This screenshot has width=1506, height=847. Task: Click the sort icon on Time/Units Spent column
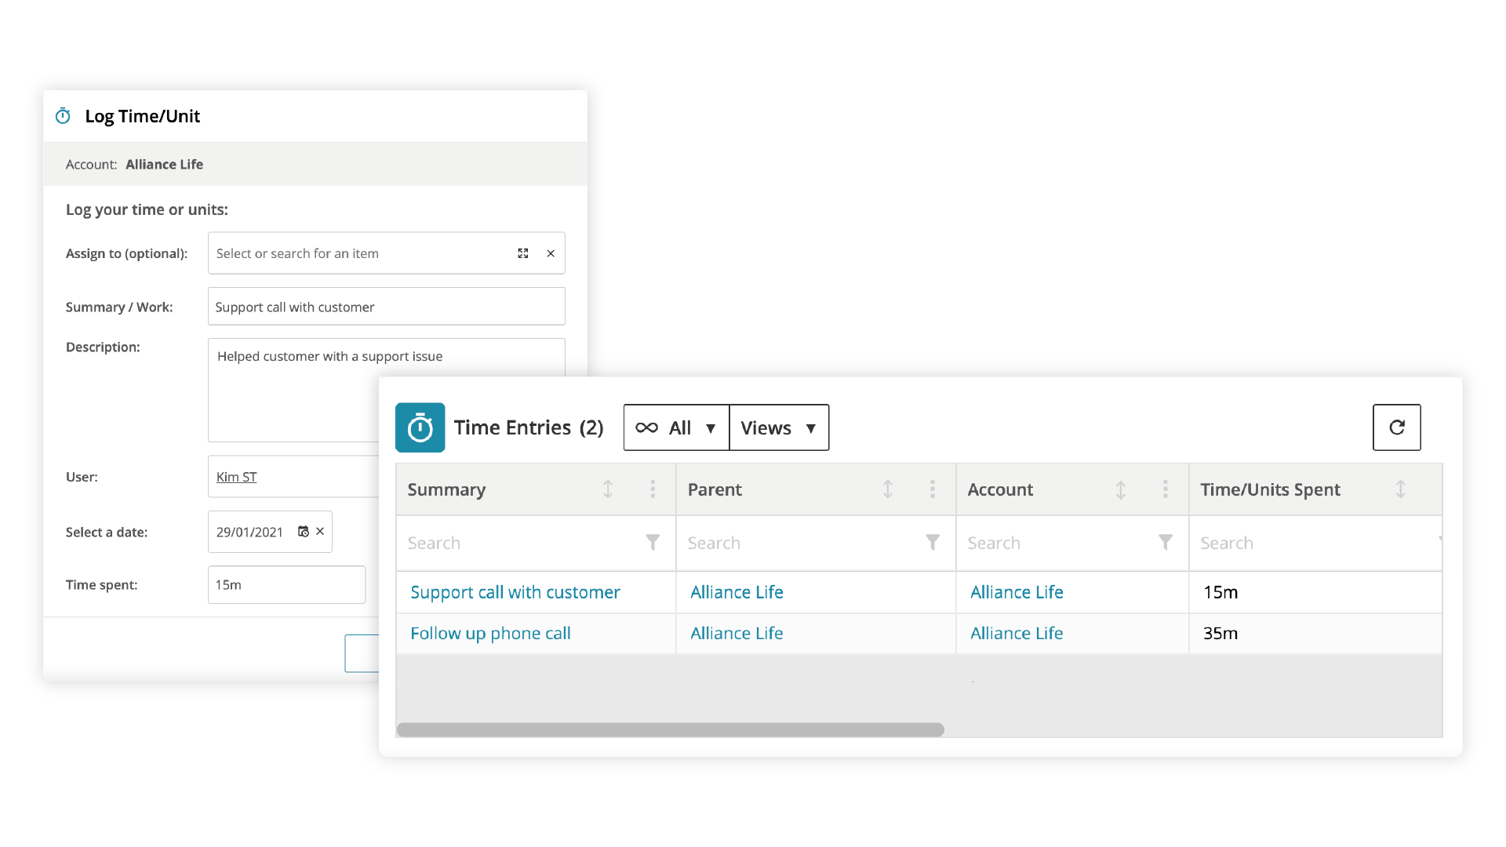point(1400,489)
